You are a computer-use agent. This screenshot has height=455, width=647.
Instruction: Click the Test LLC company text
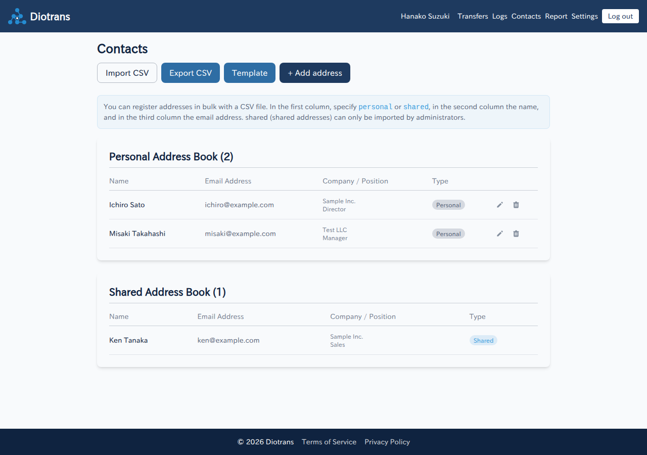click(335, 230)
